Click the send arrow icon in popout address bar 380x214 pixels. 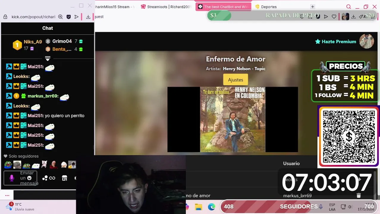[76, 17]
